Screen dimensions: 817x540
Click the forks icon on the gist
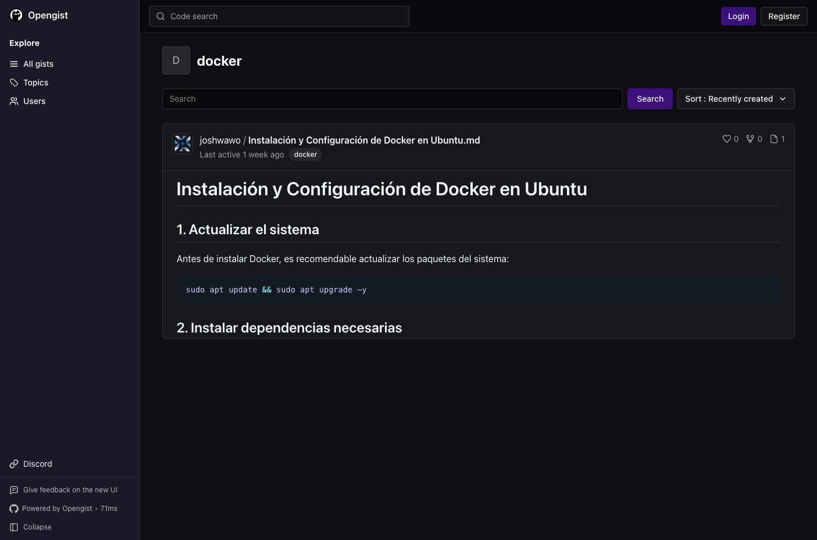750,139
